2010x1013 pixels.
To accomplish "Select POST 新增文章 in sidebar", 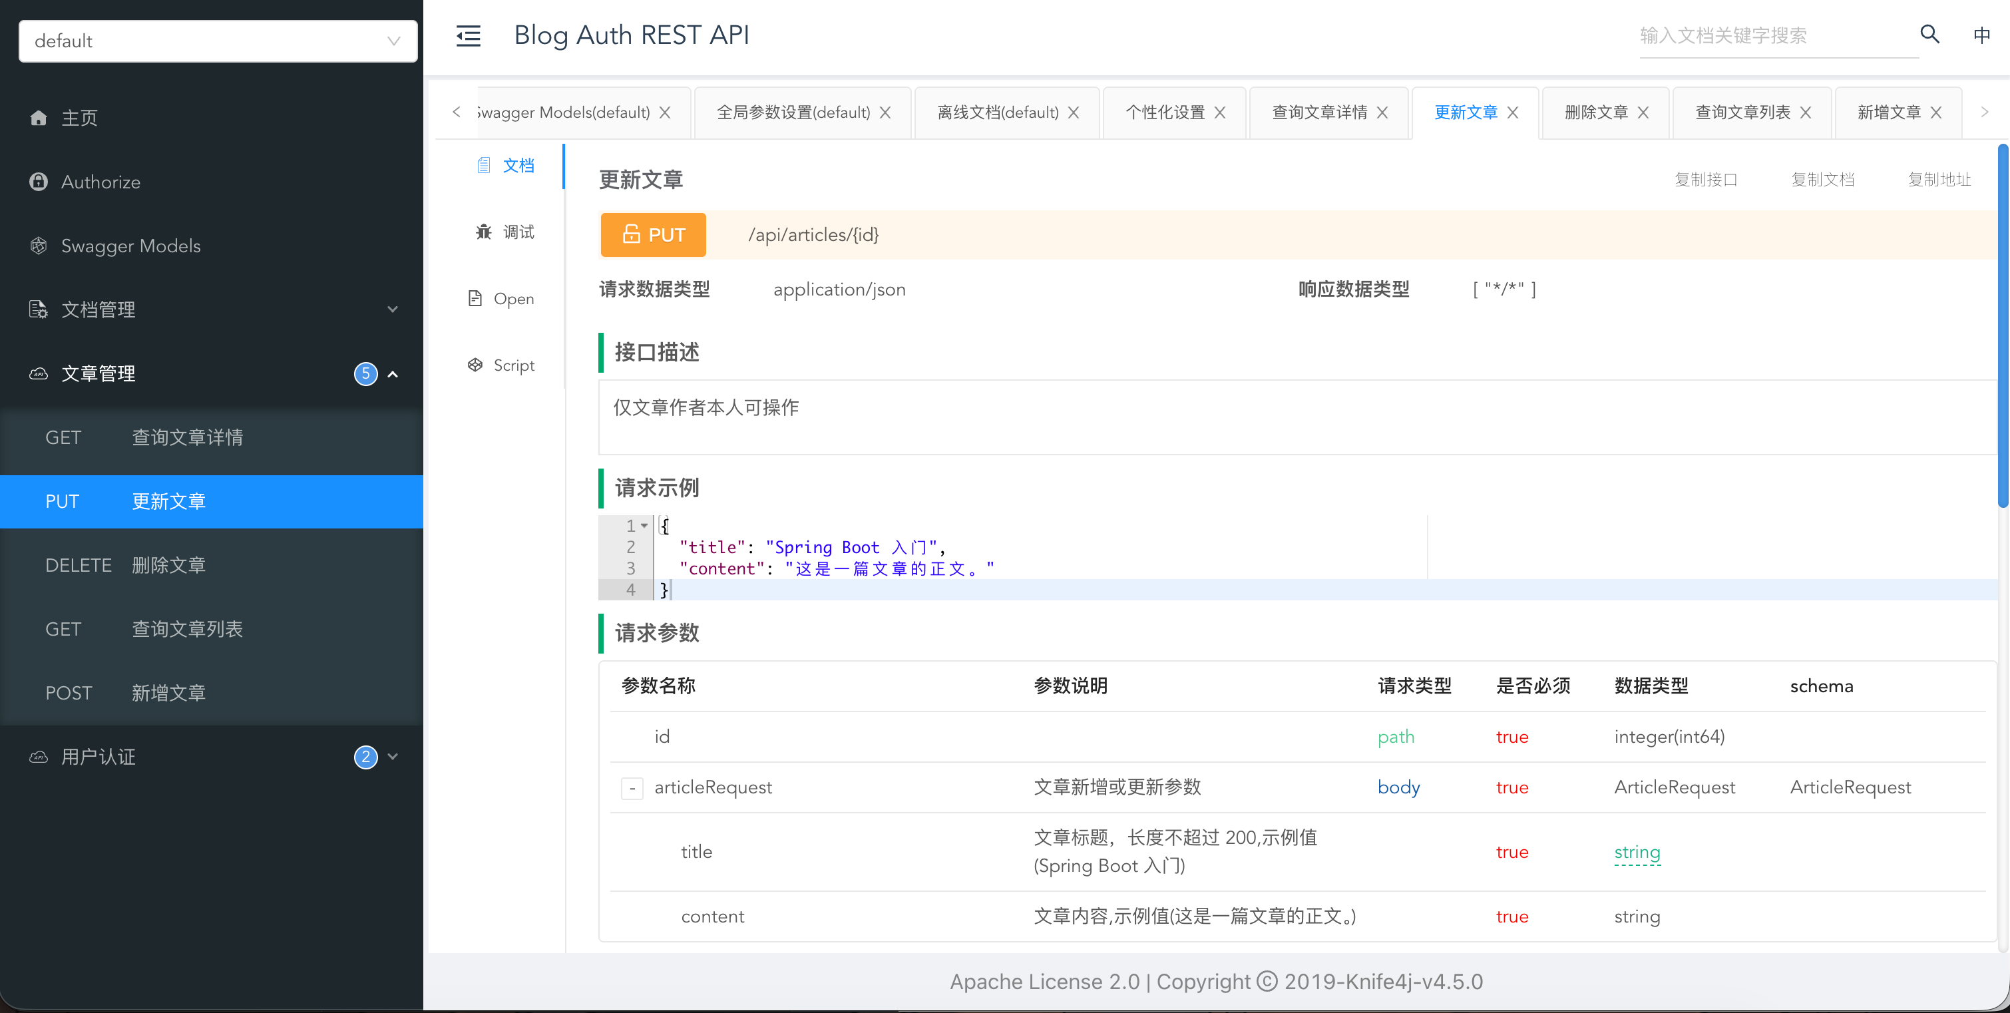I will click(x=212, y=694).
